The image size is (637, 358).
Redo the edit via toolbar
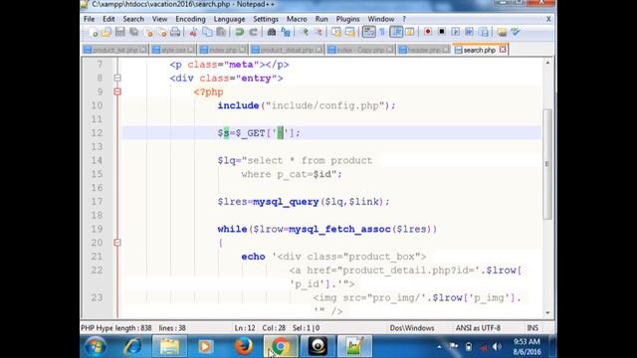tap(253, 32)
